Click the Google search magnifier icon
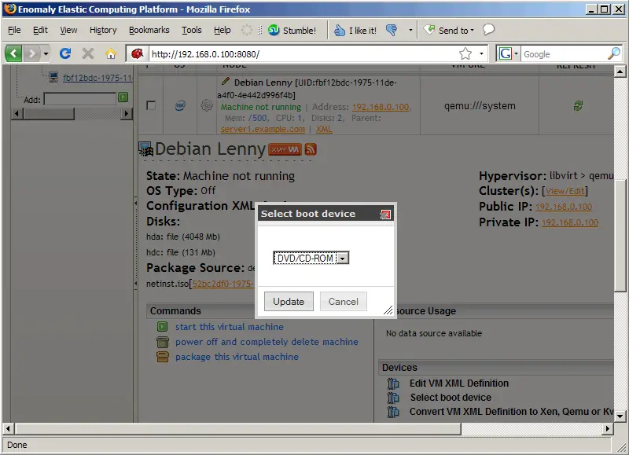The width and height of the screenshot is (629, 455). point(614,53)
